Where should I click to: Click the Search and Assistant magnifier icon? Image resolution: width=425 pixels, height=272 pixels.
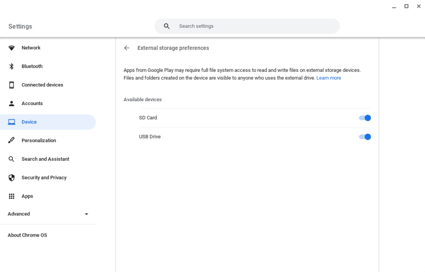tap(11, 159)
